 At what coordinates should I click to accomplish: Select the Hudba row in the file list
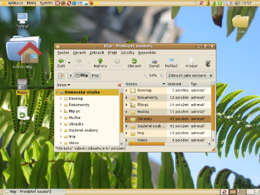tap(168, 112)
